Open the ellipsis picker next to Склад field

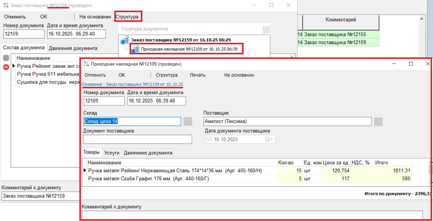coord(188,122)
